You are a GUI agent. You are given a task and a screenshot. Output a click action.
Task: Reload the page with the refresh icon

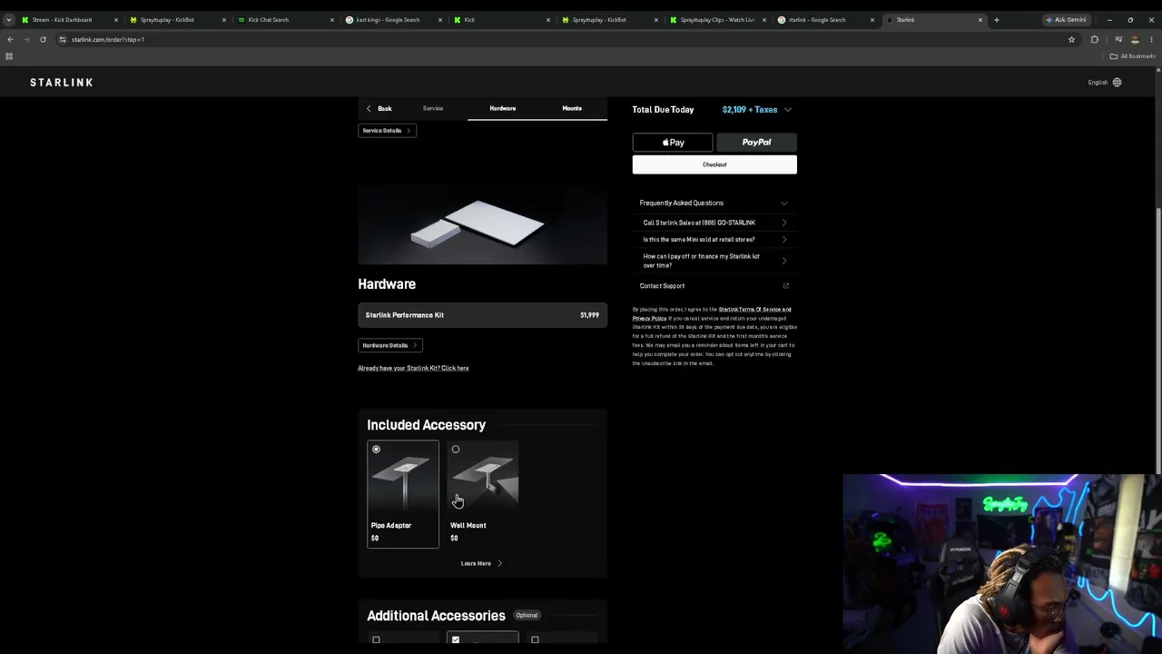pos(43,39)
